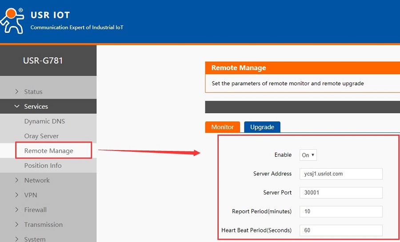Viewport: 400px width, 242px height.
Task: Click the Remote Manage panel heading
Action: (239, 68)
